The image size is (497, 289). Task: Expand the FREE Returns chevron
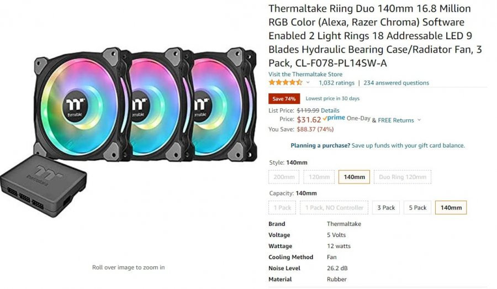coord(419,120)
